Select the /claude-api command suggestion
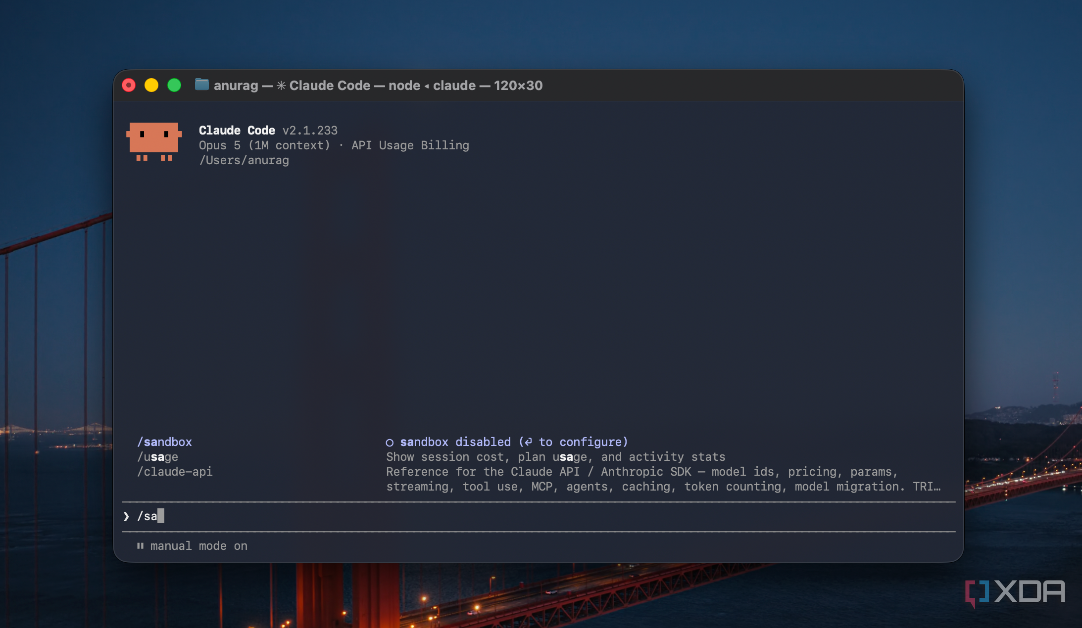Screen dimensions: 1082x628 click(175, 472)
